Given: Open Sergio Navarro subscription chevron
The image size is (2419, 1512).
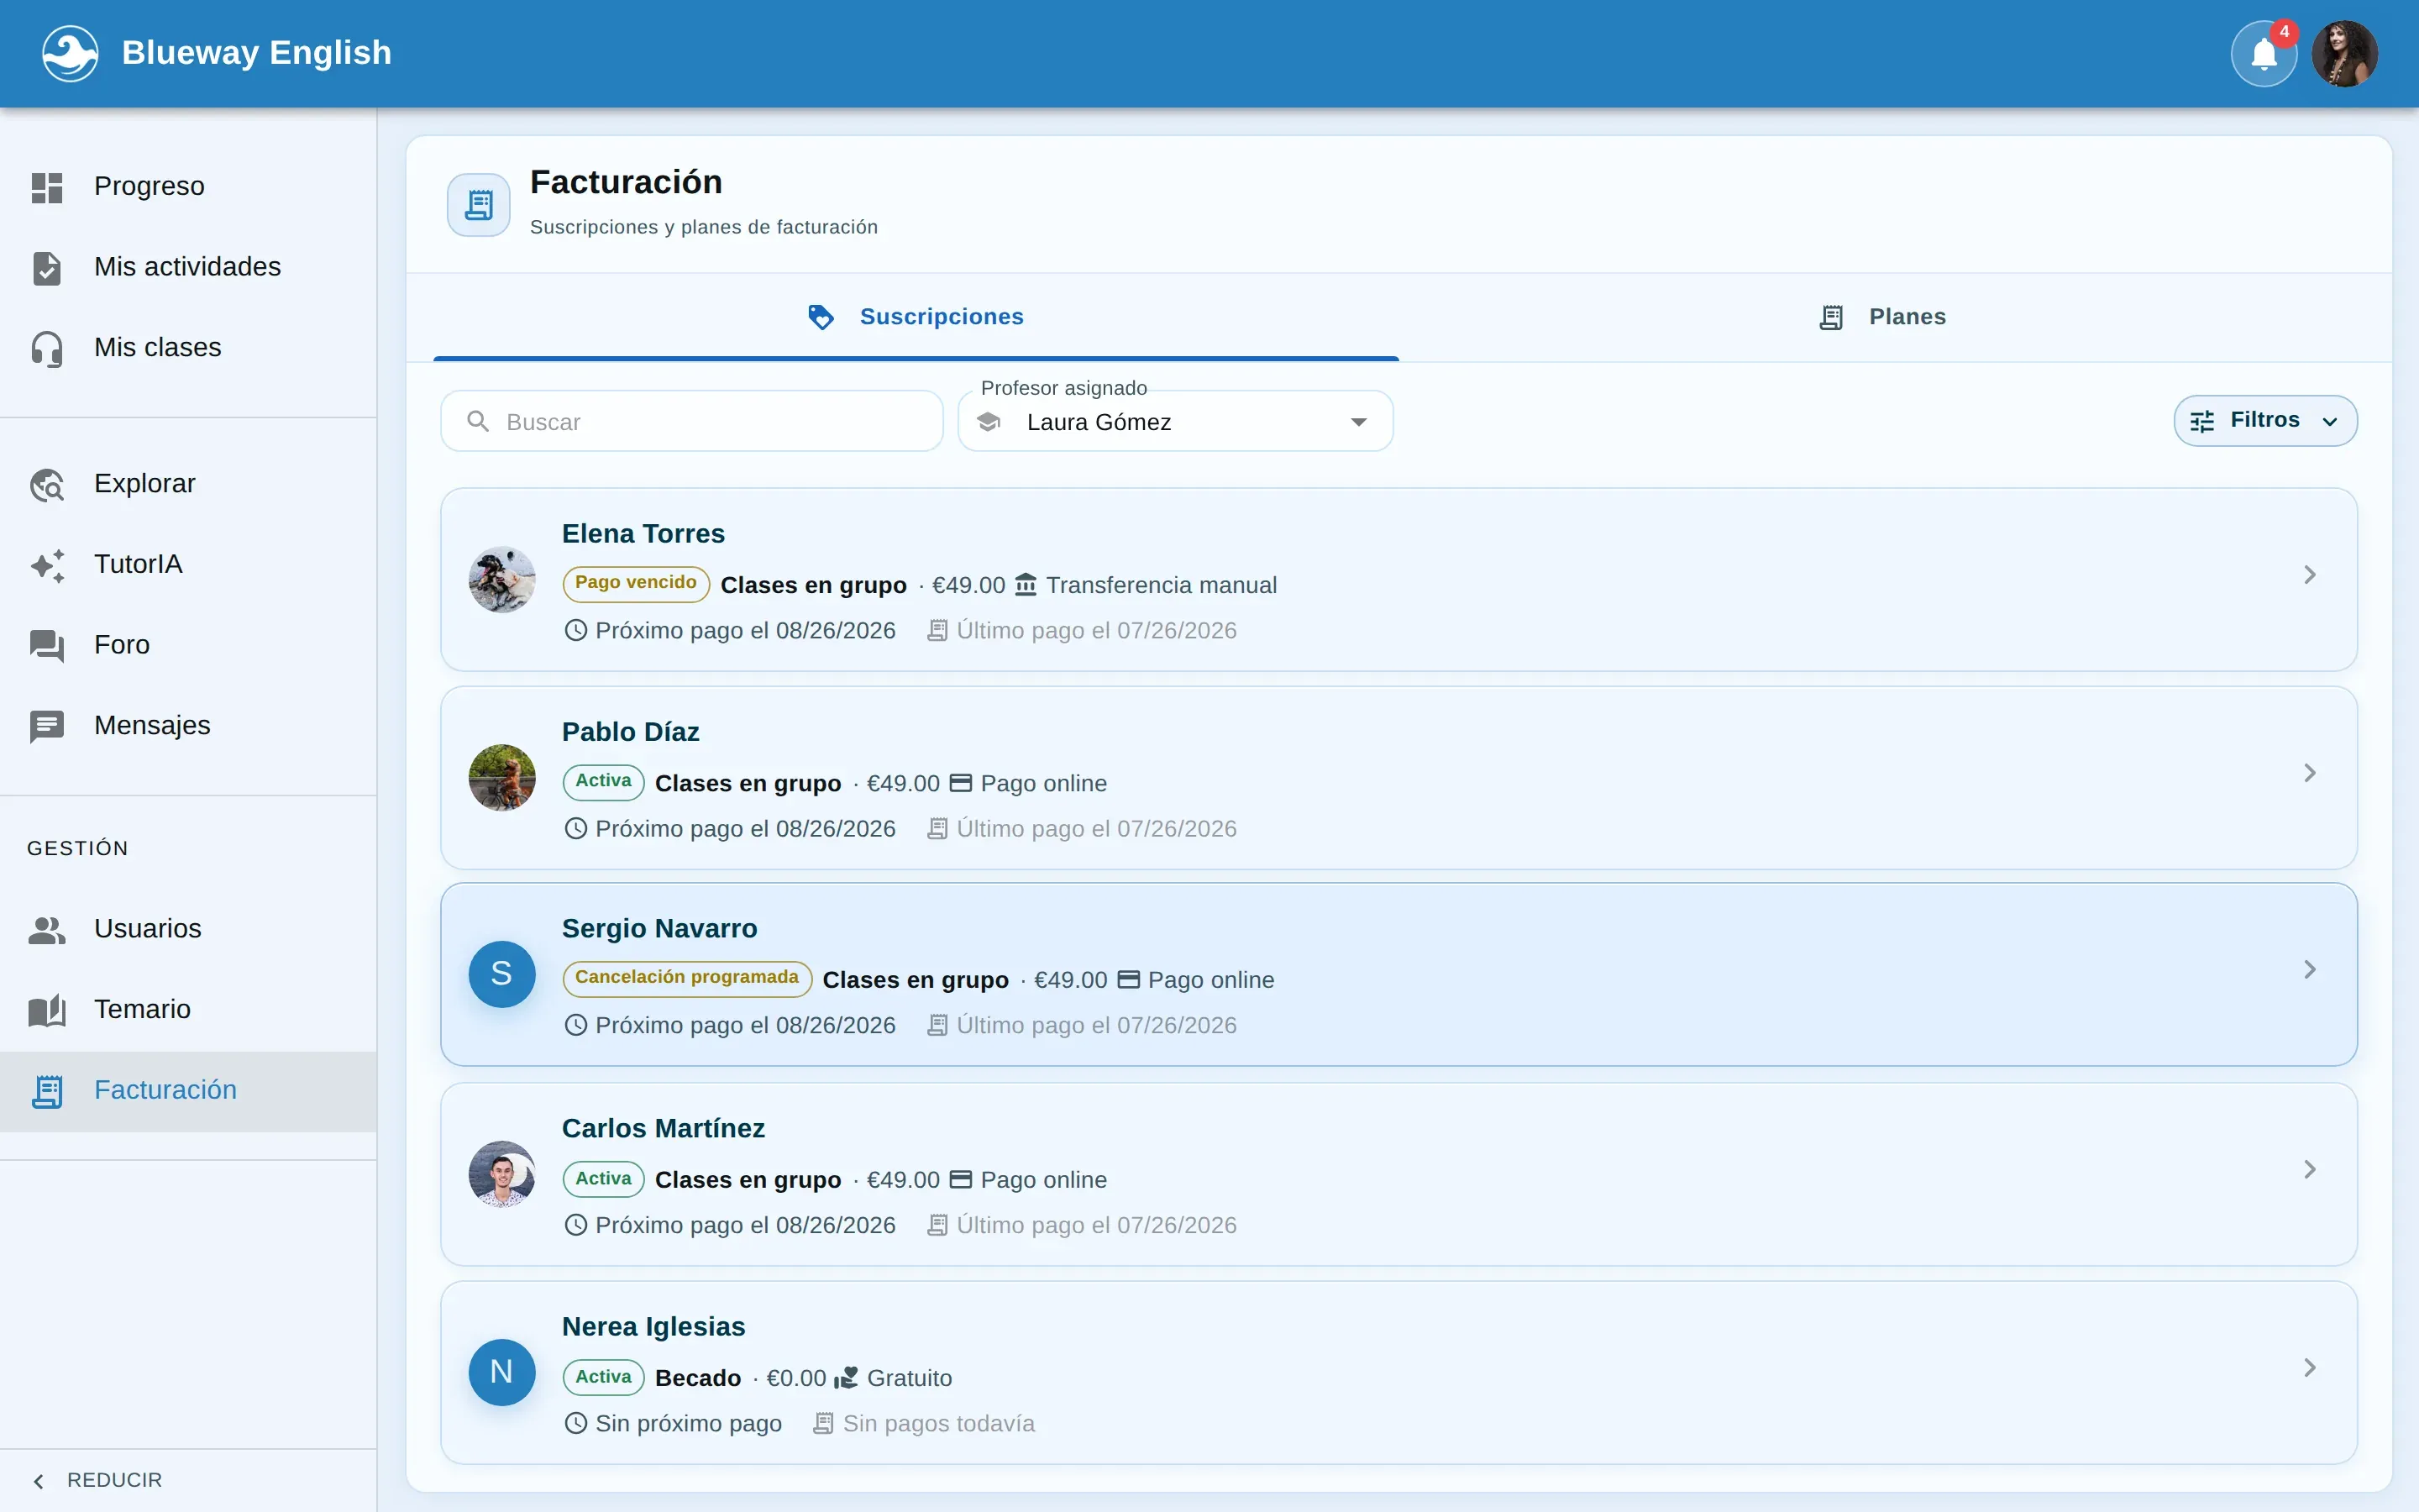Looking at the screenshot, I should (x=2310, y=970).
